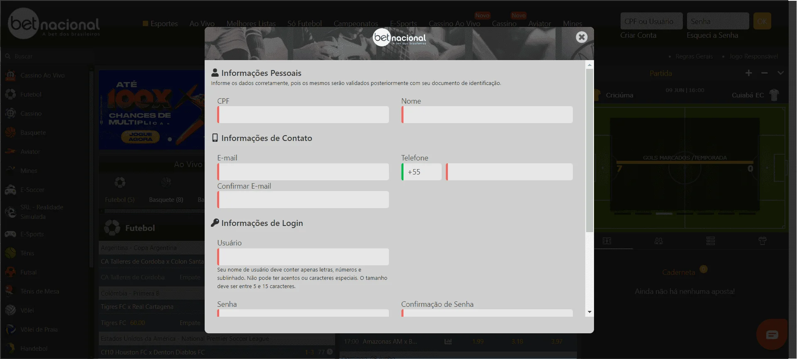797x359 pixels.
Task: Open Mines in top navigation
Action: (x=572, y=24)
